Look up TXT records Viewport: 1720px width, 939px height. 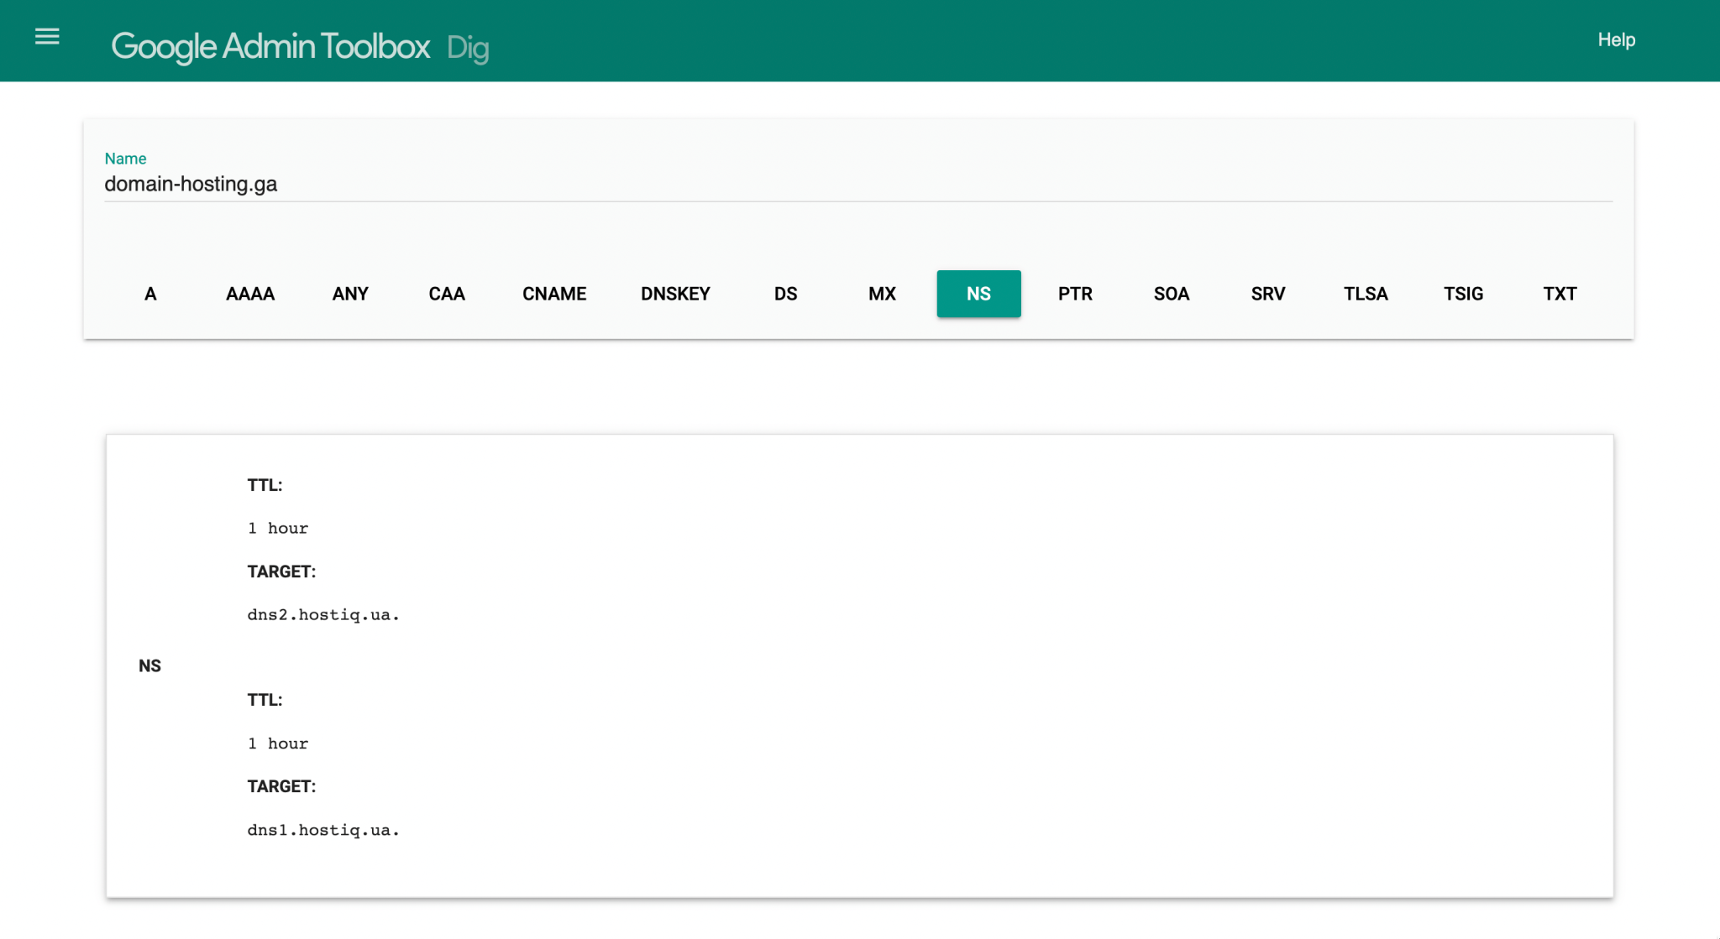1560,294
